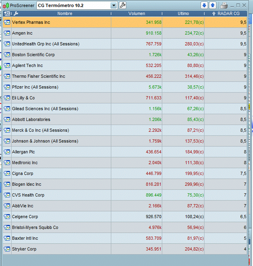
Task: Click the blue up arrow button
Action: coord(212,5)
